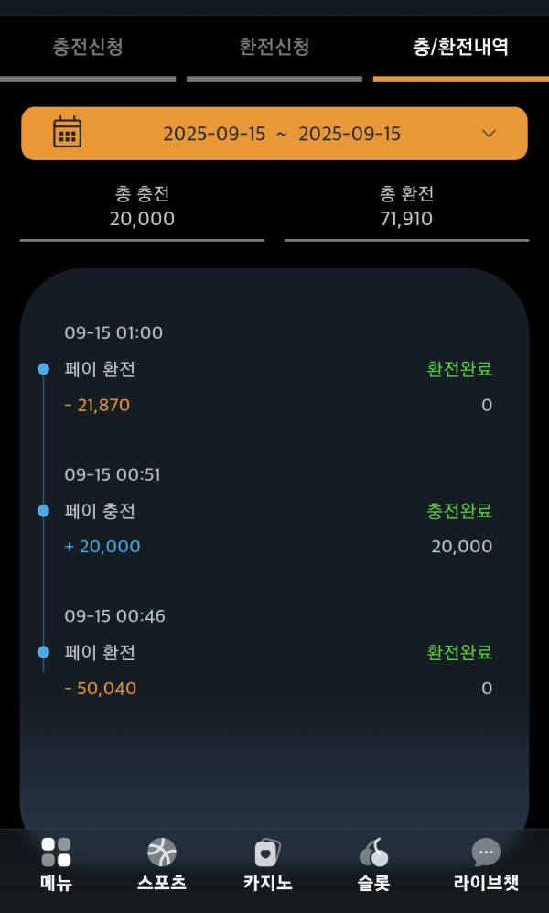Screen dimensions: 549x913
Task: Select the - 21,870 withdrawal amount
Action: click(x=97, y=405)
